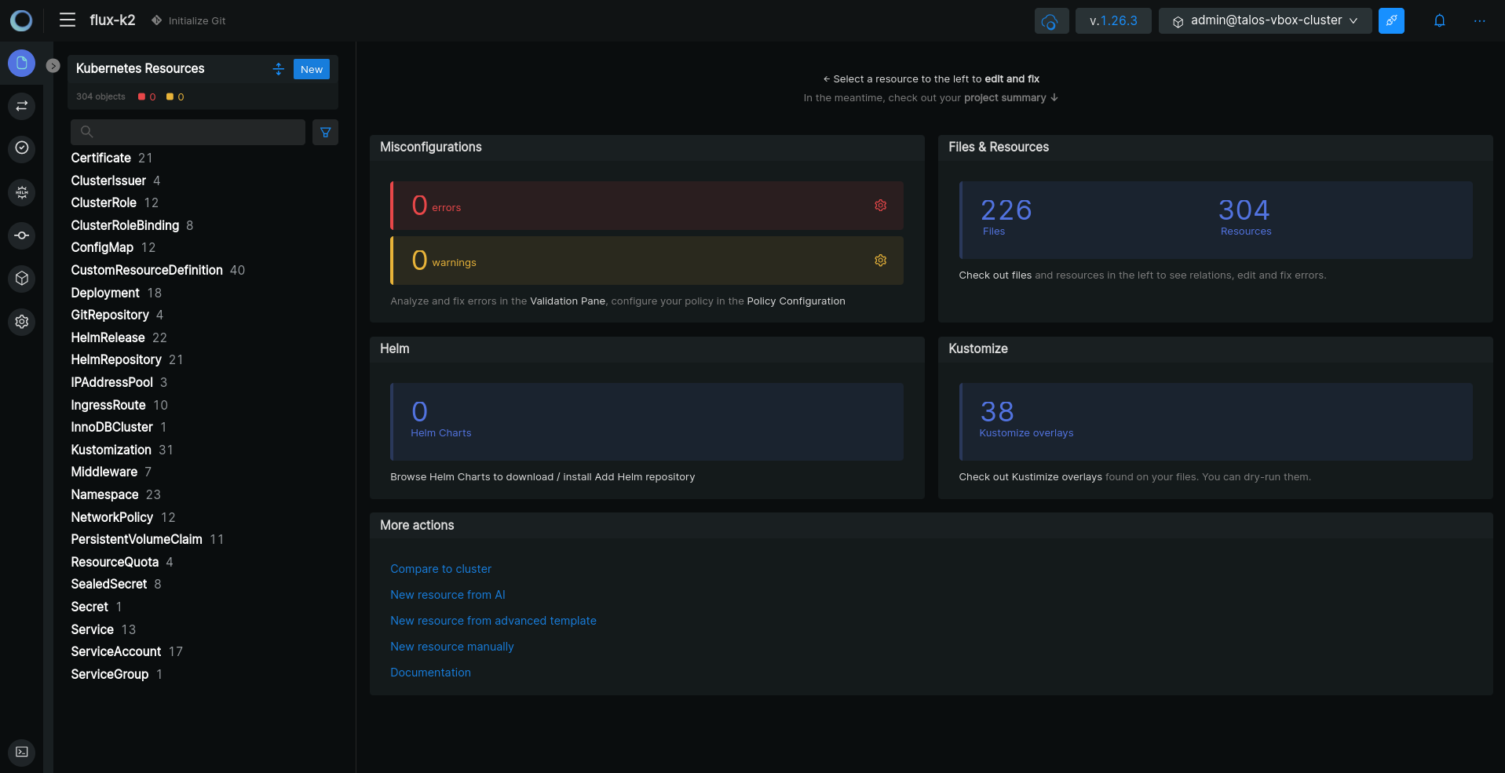Image resolution: width=1505 pixels, height=773 pixels.
Task: Open warning settings gear in Misconfigurations
Action: [x=881, y=261]
